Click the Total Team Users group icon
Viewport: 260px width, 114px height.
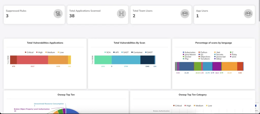tap(185, 13)
